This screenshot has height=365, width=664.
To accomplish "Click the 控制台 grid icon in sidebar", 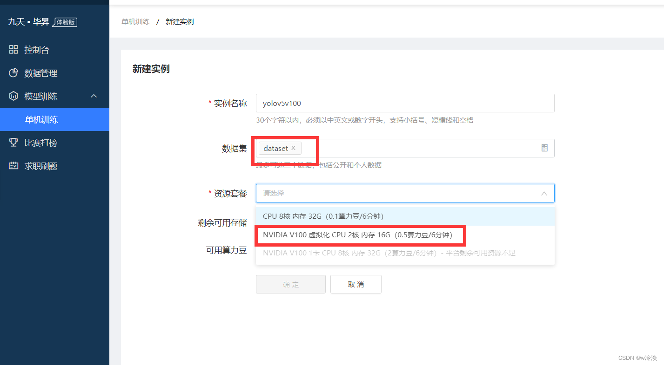I will pyautogui.click(x=13, y=50).
